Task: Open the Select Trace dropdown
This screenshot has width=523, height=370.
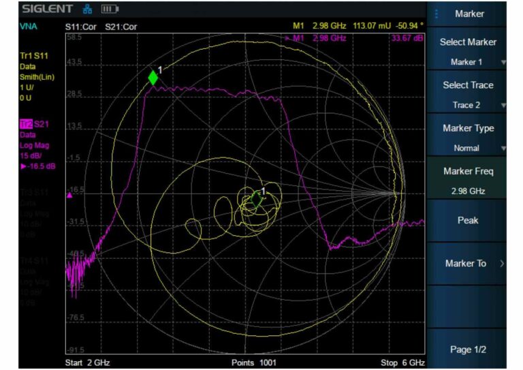Action: [x=467, y=92]
